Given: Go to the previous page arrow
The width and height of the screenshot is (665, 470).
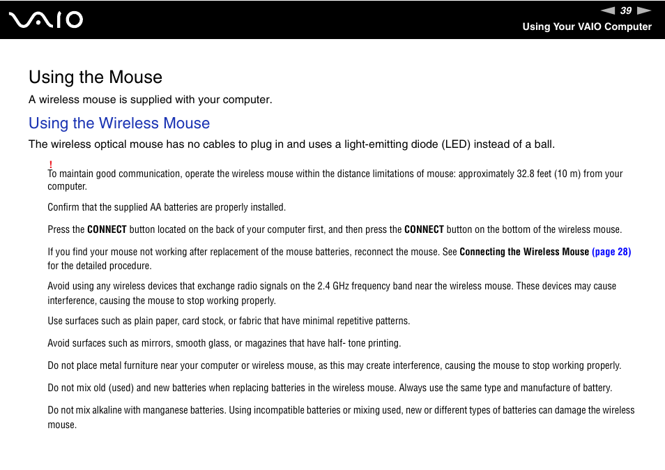Looking at the screenshot, I should click(607, 10).
